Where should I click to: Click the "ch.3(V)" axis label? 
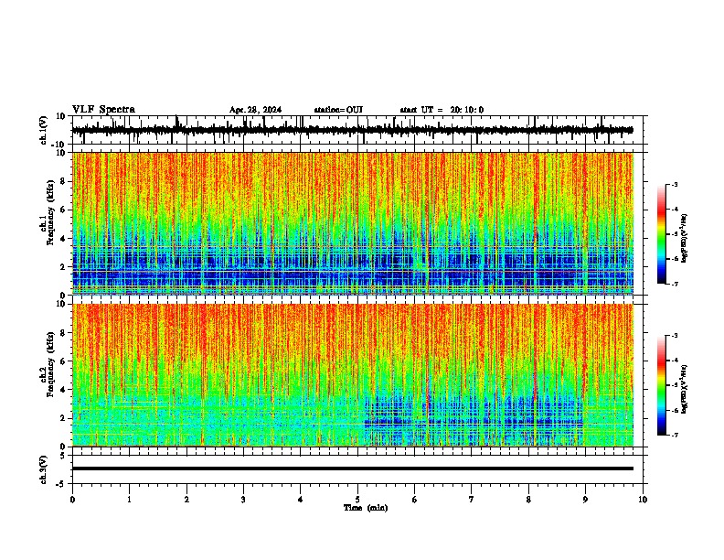[44, 470]
